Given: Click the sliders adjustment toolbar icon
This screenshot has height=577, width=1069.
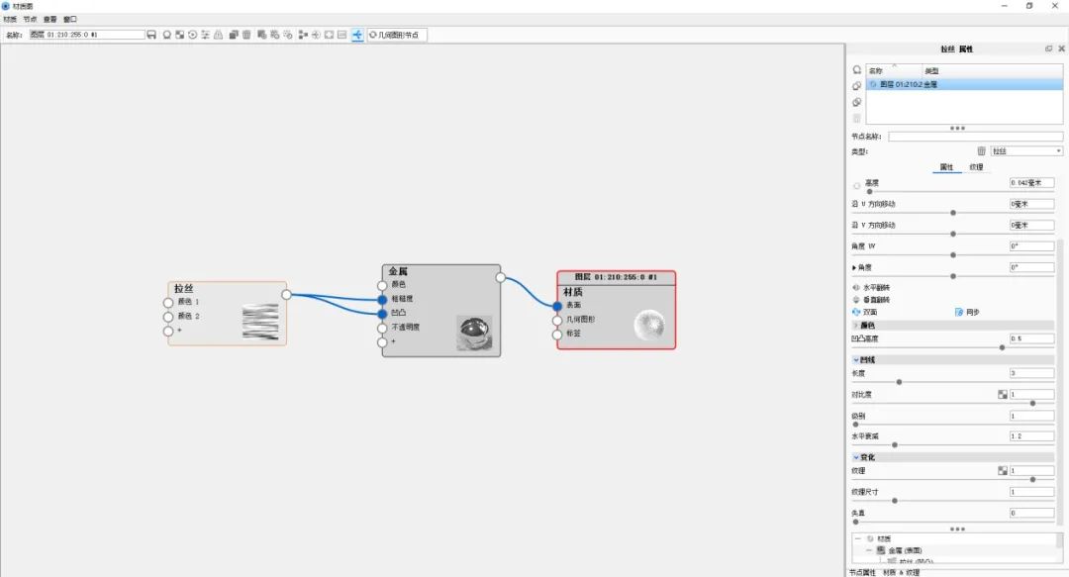Looking at the screenshot, I should point(205,35).
